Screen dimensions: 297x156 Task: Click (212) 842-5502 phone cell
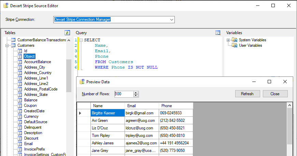[176, 120]
